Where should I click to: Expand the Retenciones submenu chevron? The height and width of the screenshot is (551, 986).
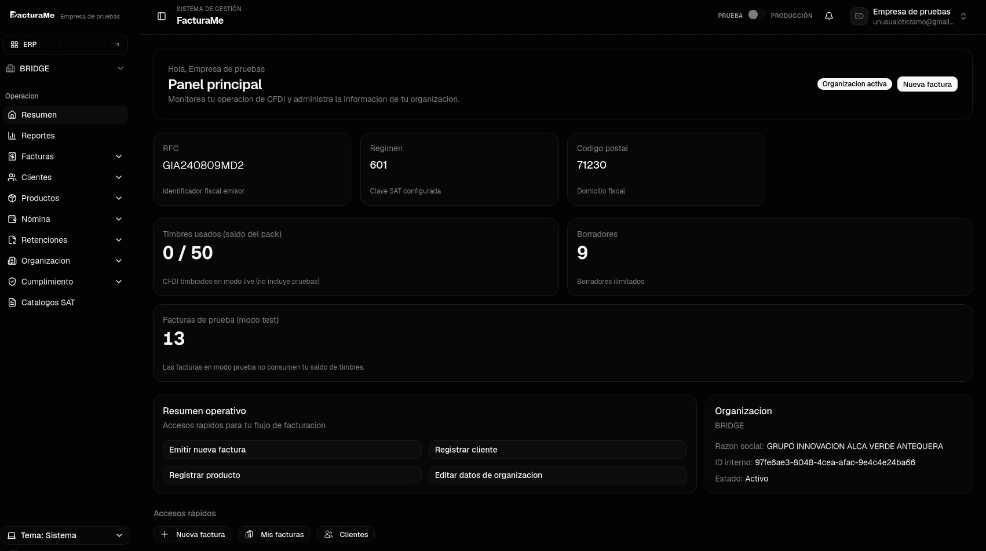(119, 240)
